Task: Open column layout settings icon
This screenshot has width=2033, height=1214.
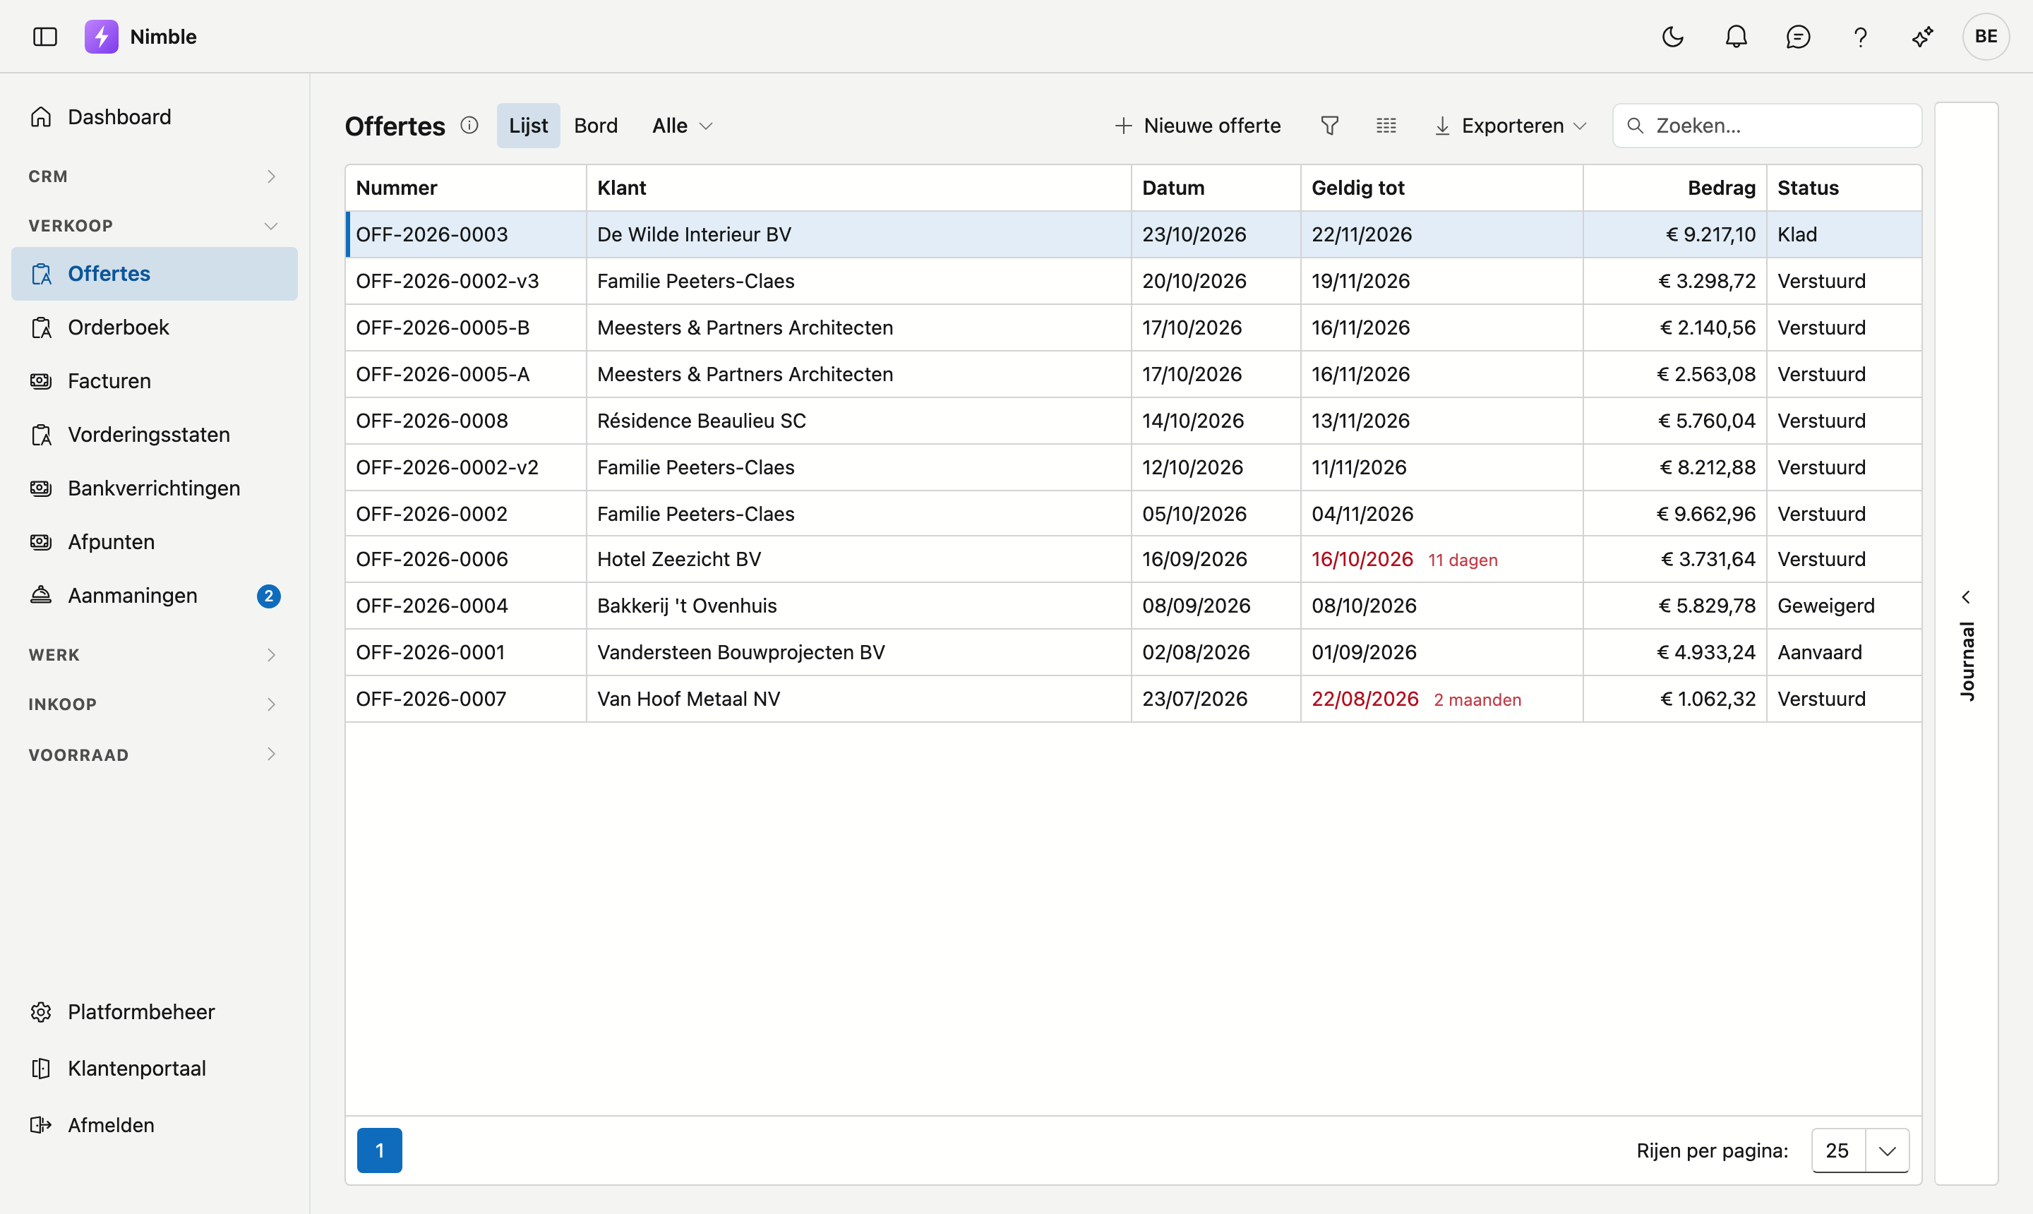Action: (x=1386, y=125)
